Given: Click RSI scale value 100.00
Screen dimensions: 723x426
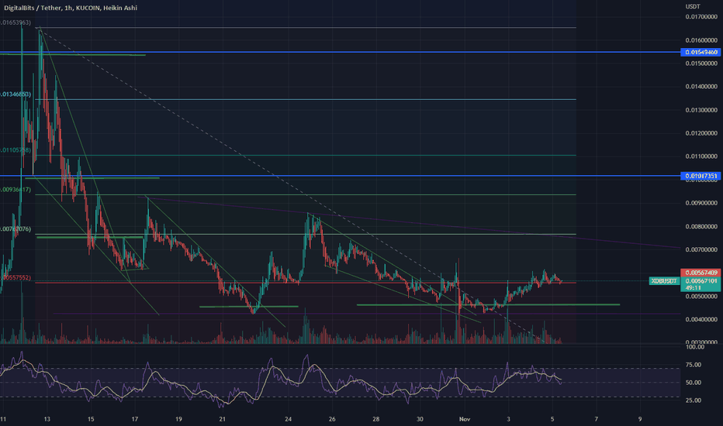Looking at the screenshot, I should pos(695,347).
